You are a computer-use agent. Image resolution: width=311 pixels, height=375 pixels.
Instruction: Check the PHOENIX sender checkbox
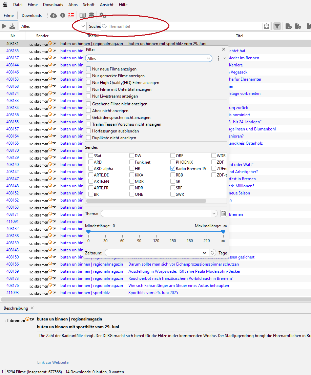tap(173, 162)
